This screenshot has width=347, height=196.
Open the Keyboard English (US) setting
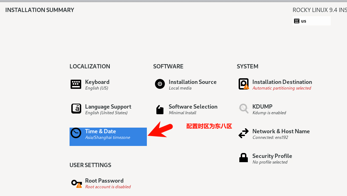click(96, 88)
